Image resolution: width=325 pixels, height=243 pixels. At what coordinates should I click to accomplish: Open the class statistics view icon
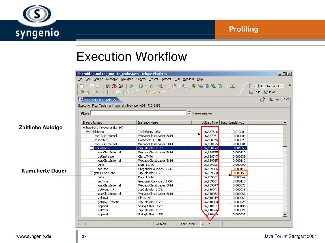coord(201,86)
